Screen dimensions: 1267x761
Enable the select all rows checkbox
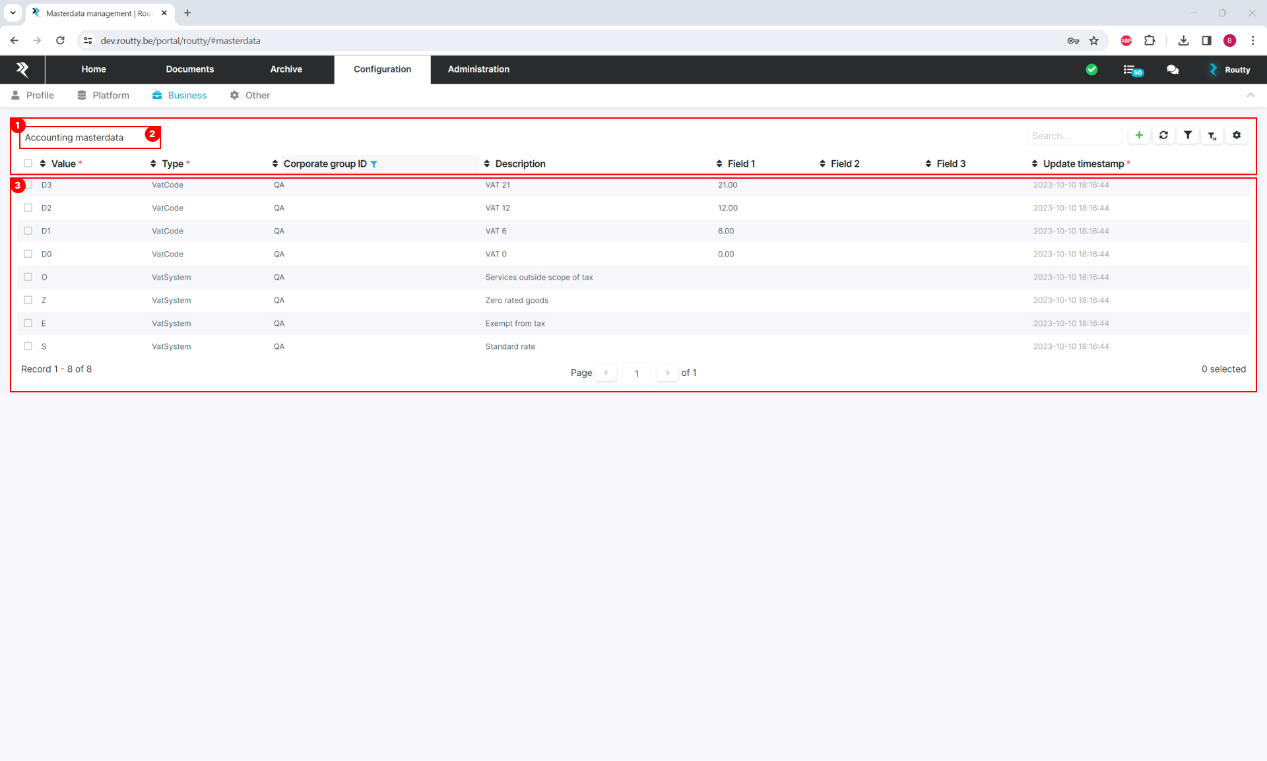point(27,163)
